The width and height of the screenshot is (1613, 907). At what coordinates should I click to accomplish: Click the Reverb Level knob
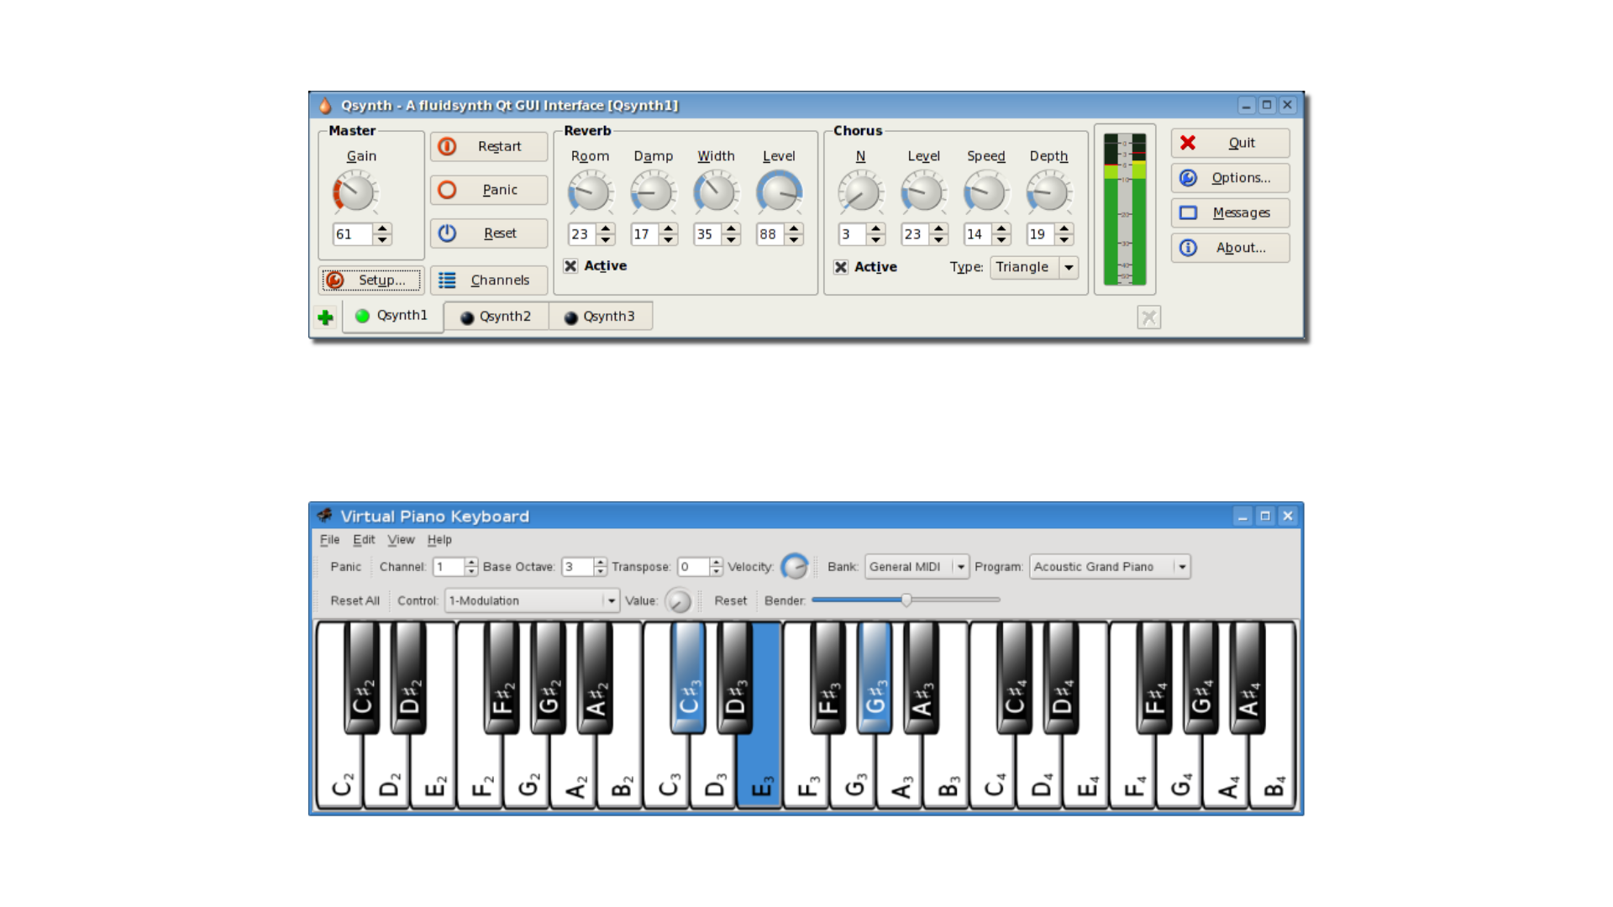click(779, 192)
